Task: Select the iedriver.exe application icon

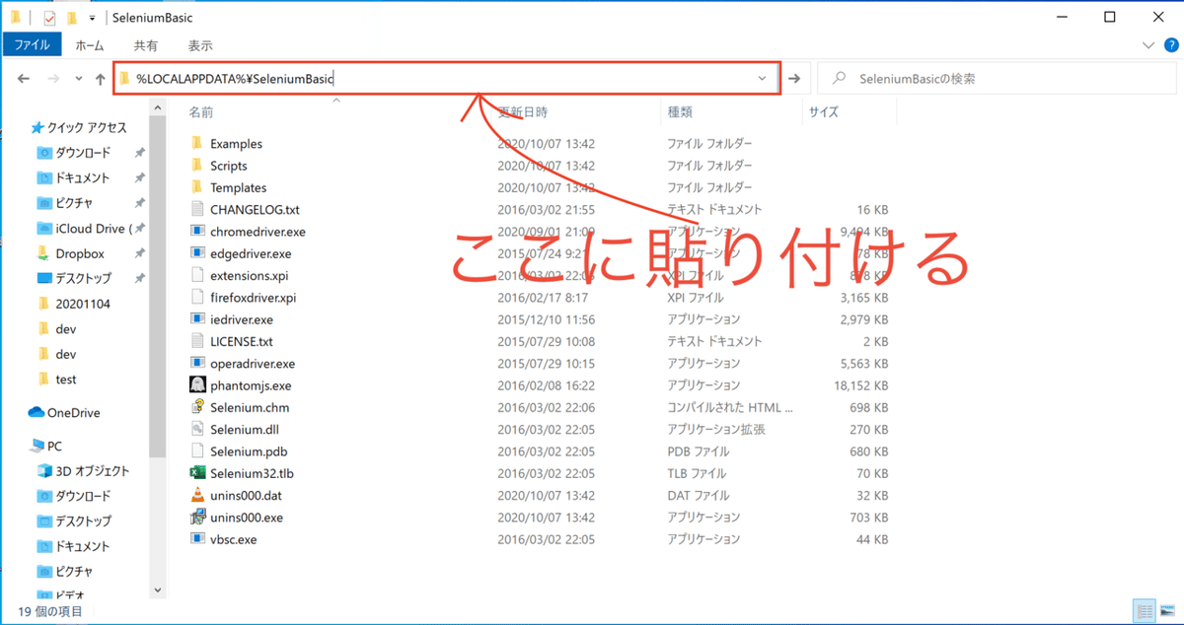Action: pyautogui.click(x=197, y=319)
